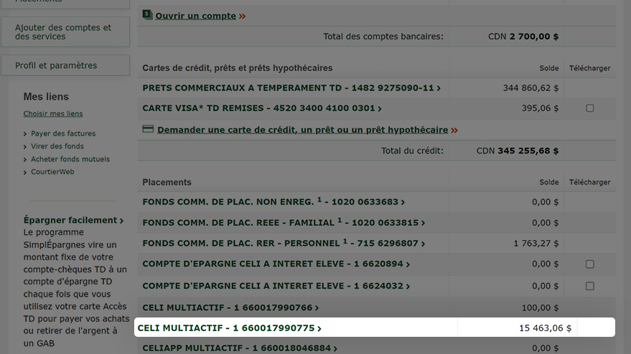Open Acheter fonds mutuels quick link
The height and width of the screenshot is (354, 631).
coord(70,159)
